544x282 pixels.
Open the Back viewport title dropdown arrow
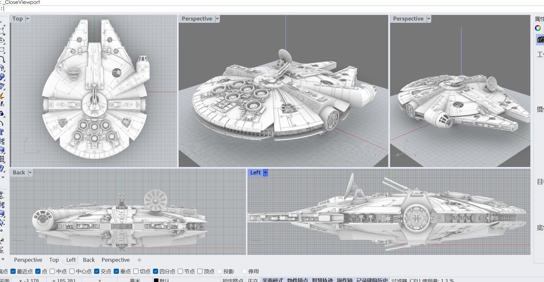(30, 172)
